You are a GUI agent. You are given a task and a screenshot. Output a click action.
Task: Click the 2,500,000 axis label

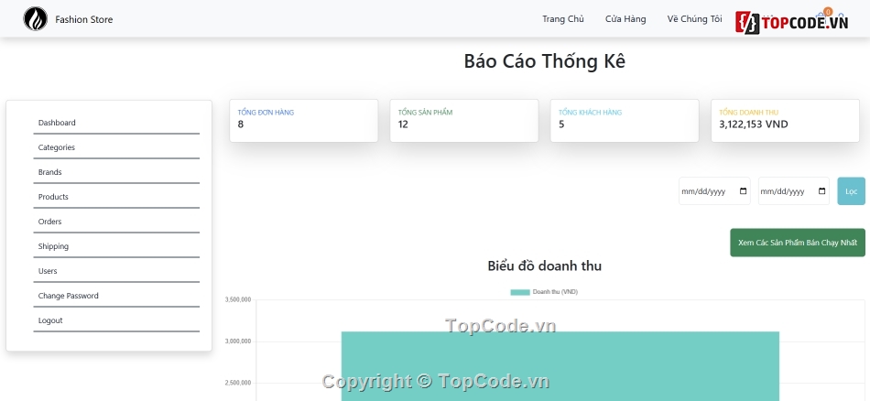pyautogui.click(x=238, y=384)
